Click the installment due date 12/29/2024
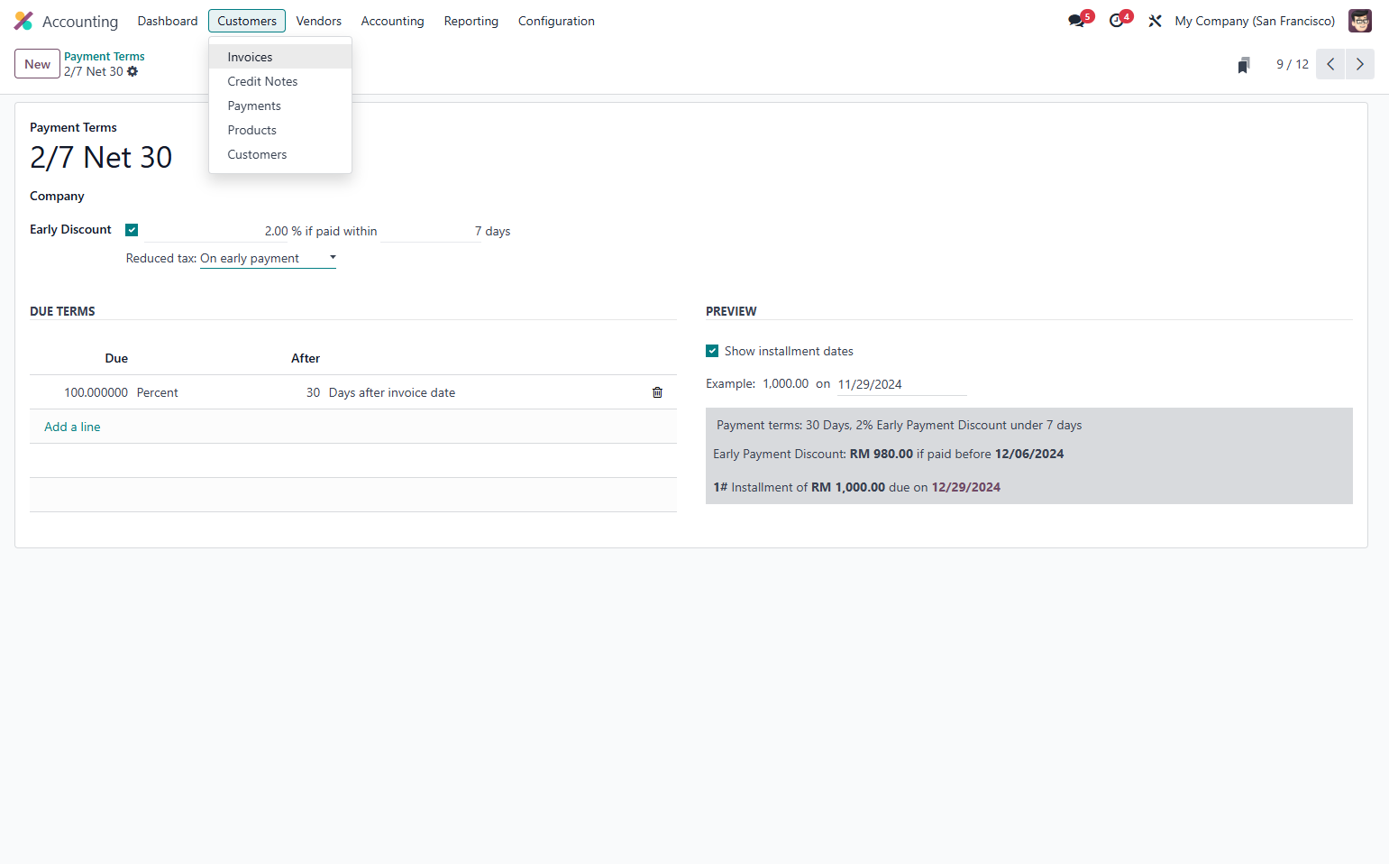 coord(966,487)
